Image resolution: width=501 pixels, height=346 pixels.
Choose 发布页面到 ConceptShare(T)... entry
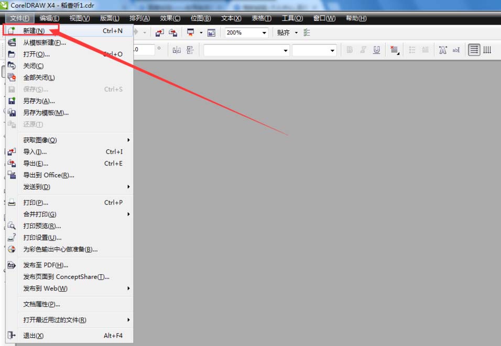tap(69, 277)
